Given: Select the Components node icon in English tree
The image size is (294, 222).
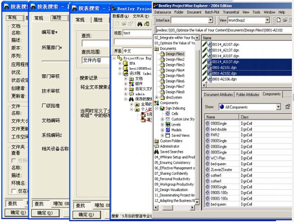Looking at the screenshot, I should (156, 103).
